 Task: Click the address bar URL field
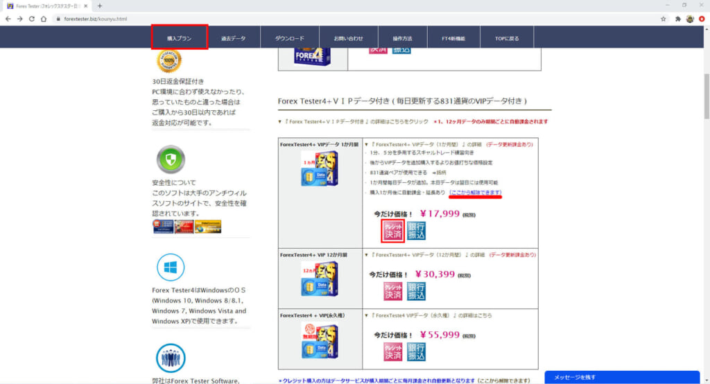coord(353,19)
